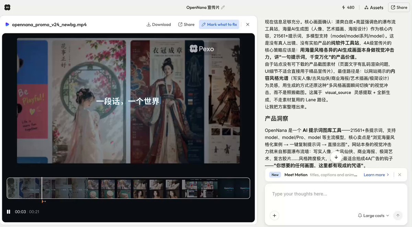Click the Type your thoughts input field
This screenshot has height=227, width=412.
coord(336,194)
